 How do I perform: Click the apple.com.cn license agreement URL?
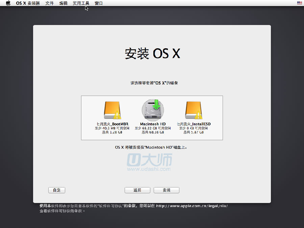[192, 206]
